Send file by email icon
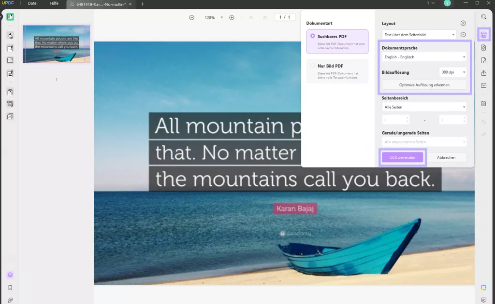 [x=483, y=85]
